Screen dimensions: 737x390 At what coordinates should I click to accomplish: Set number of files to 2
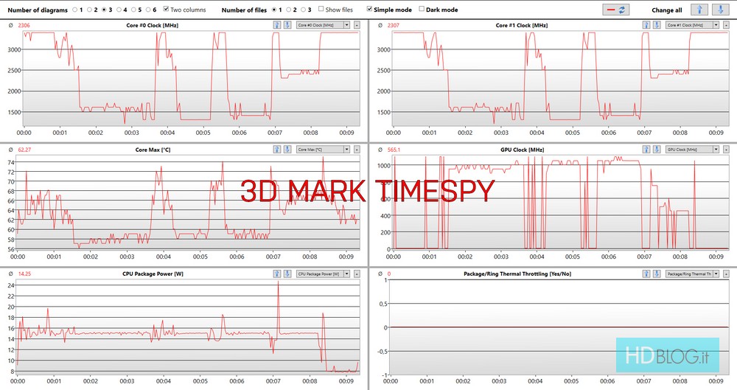pos(289,10)
